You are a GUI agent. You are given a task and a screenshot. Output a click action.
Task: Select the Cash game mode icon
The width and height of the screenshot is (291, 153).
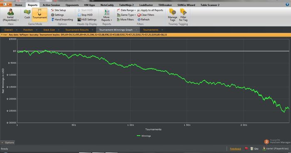pos(27,12)
